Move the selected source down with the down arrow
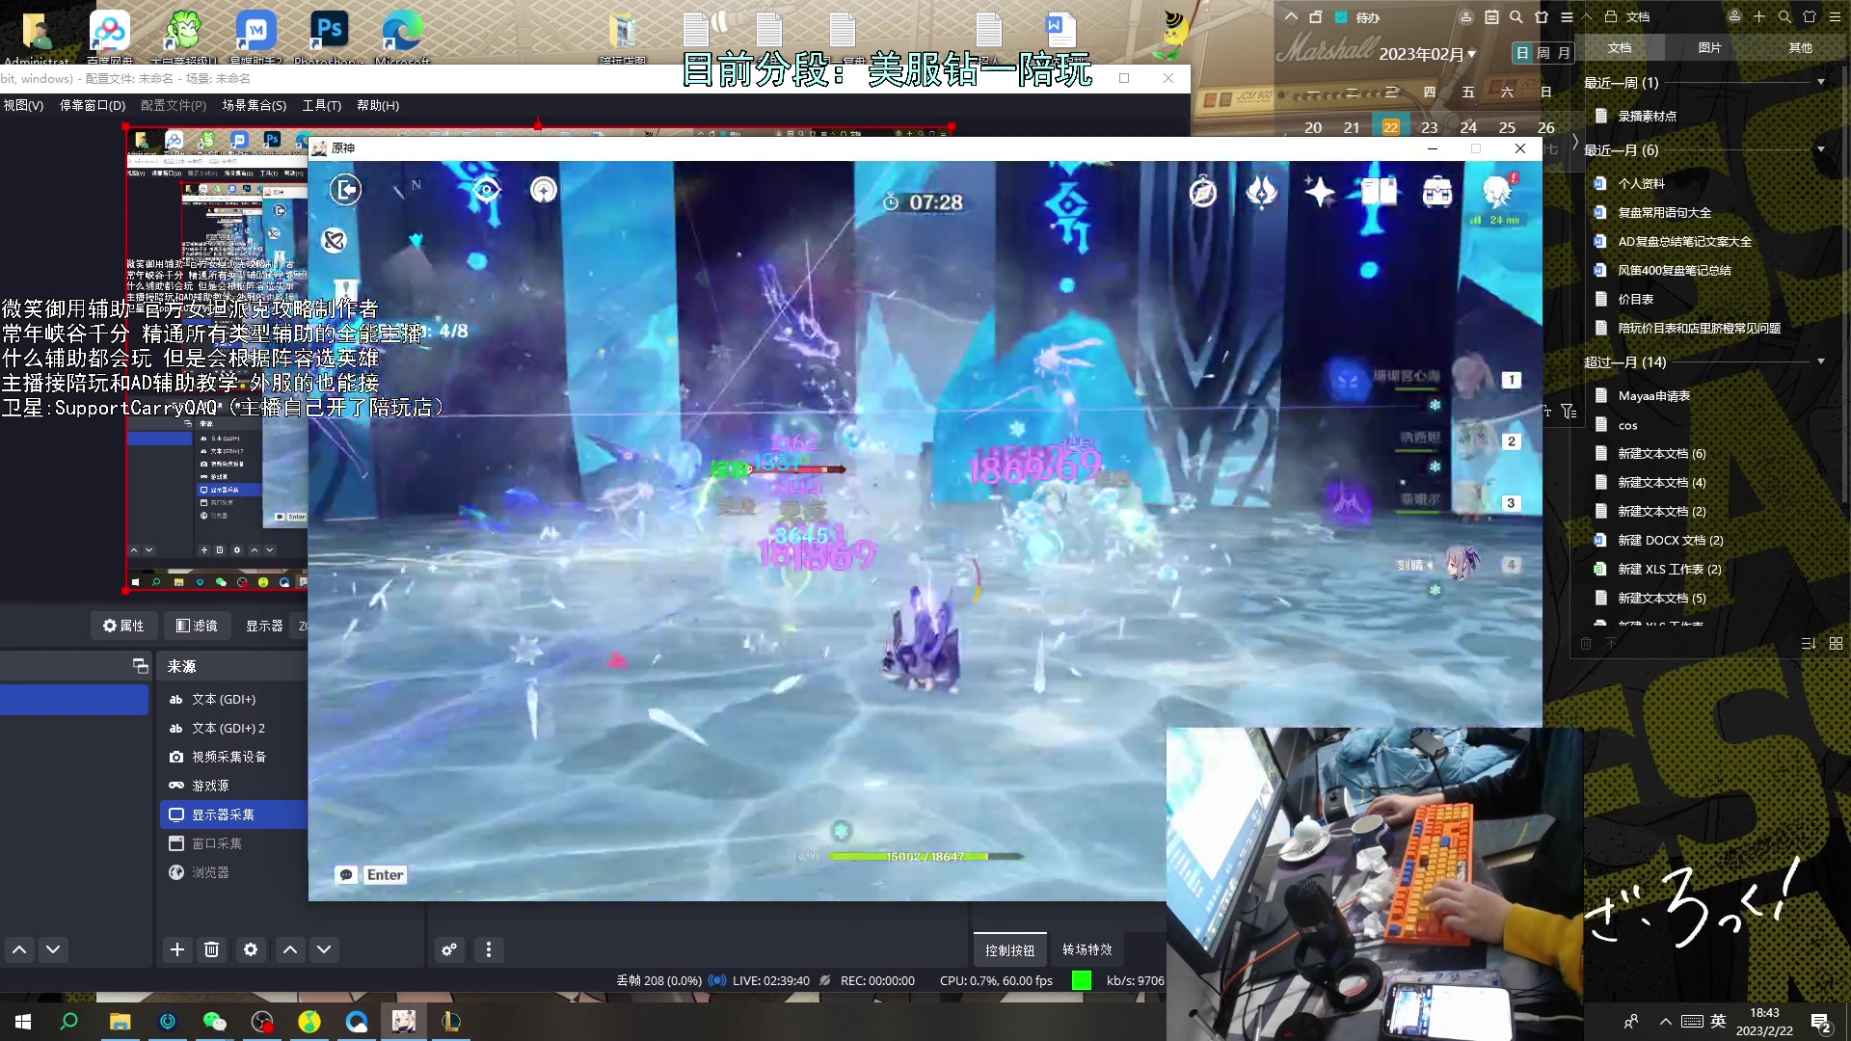 324,949
